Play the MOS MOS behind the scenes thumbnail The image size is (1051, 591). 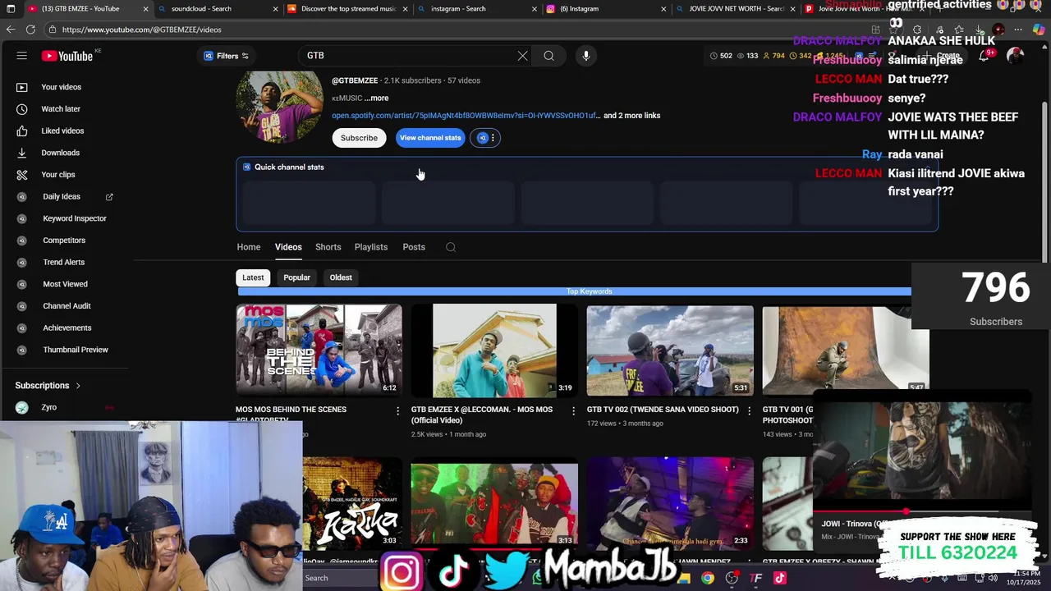pyautogui.click(x=319, y=350)
